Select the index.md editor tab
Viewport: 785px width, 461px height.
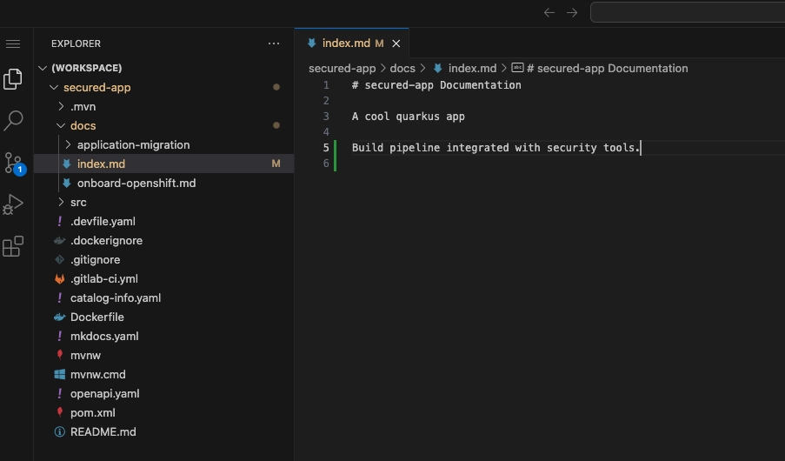coord(345,43)
